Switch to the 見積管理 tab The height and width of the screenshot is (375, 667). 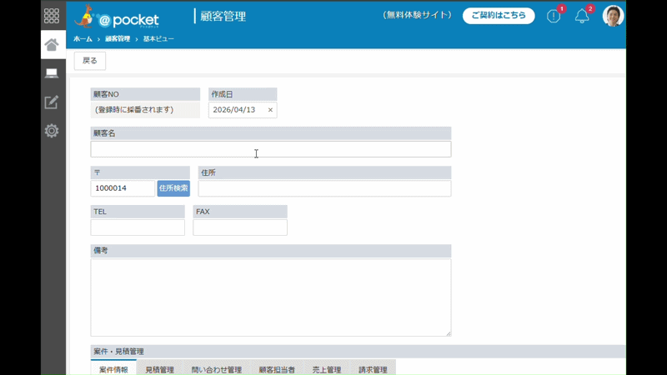(159, 368)
